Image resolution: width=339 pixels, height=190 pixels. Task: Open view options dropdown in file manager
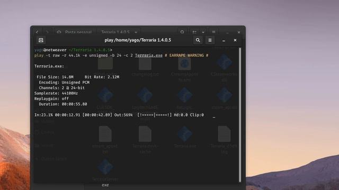pos(203,32)
